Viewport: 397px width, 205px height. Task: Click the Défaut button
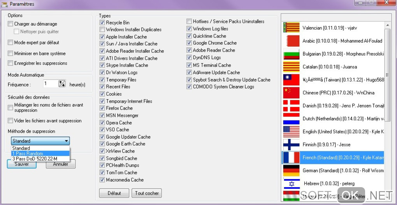click(114, 193)
